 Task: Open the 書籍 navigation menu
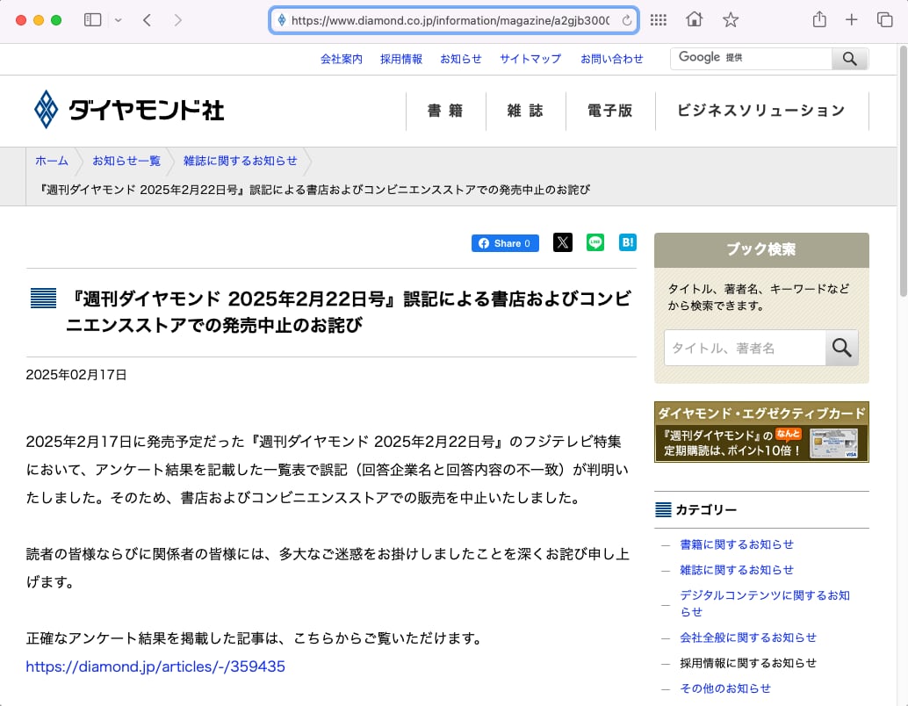click(x=445, y=111)
